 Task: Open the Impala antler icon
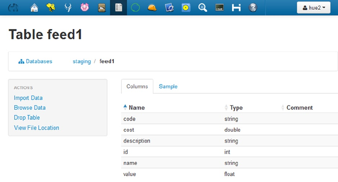(x=68, y=7)
